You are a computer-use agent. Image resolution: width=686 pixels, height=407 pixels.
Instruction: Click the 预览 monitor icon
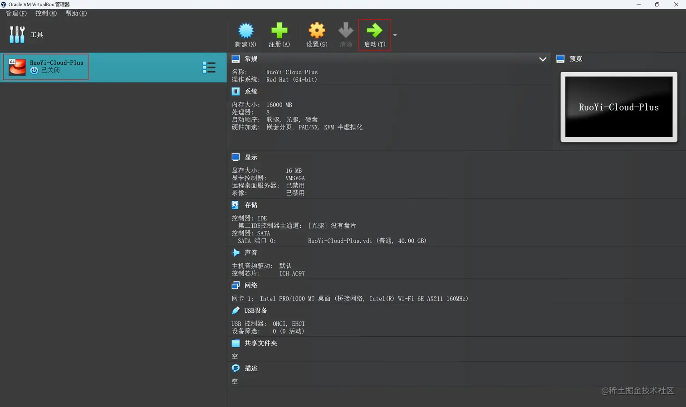coord(560,58)
